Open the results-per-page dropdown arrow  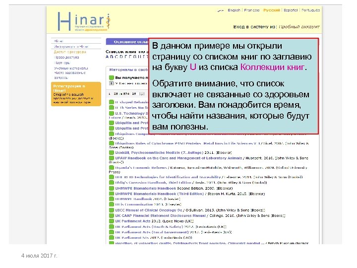142,94
